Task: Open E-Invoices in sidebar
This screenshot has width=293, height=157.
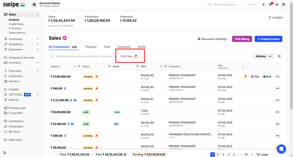Action: (x=15, y=28)
